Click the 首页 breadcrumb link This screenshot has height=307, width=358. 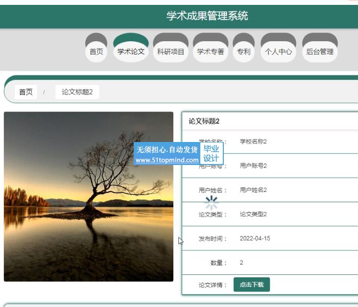click(26, 92)
